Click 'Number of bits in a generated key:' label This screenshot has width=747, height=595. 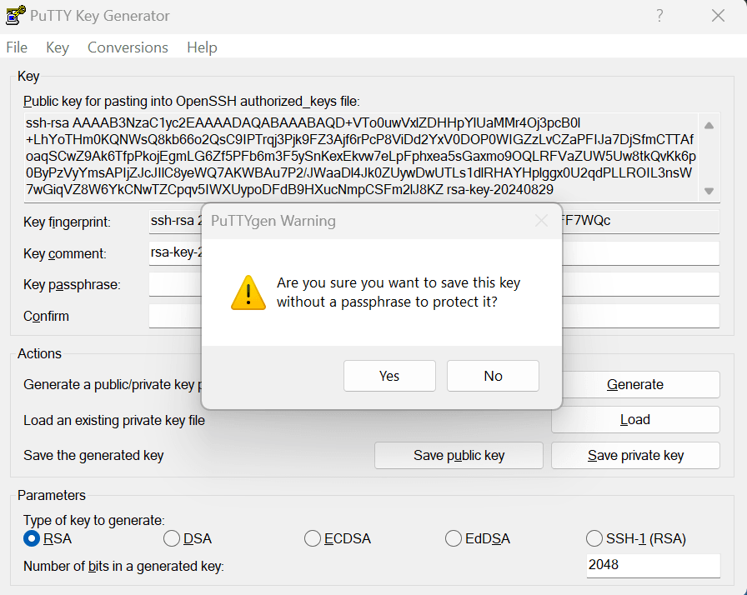click(123, 566)
